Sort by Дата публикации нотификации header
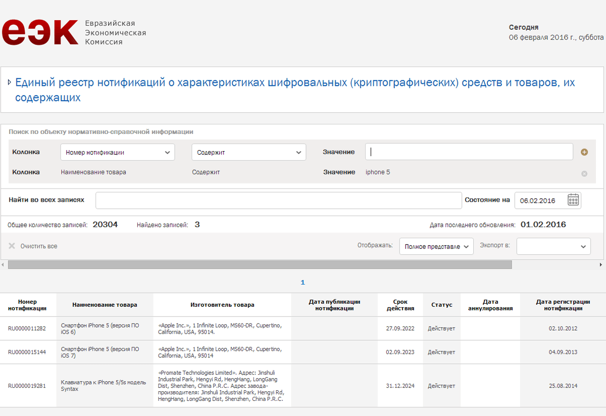Screen dimensions: 606x416 tap(334, 305)
